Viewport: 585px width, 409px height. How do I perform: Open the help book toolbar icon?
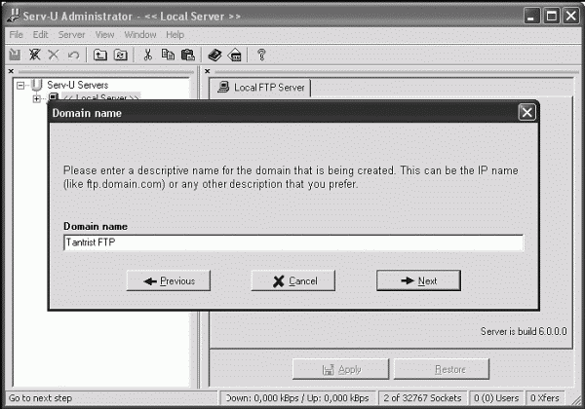point(214,56)
